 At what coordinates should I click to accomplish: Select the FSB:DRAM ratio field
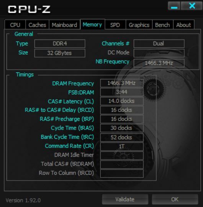tap(122, 92)
